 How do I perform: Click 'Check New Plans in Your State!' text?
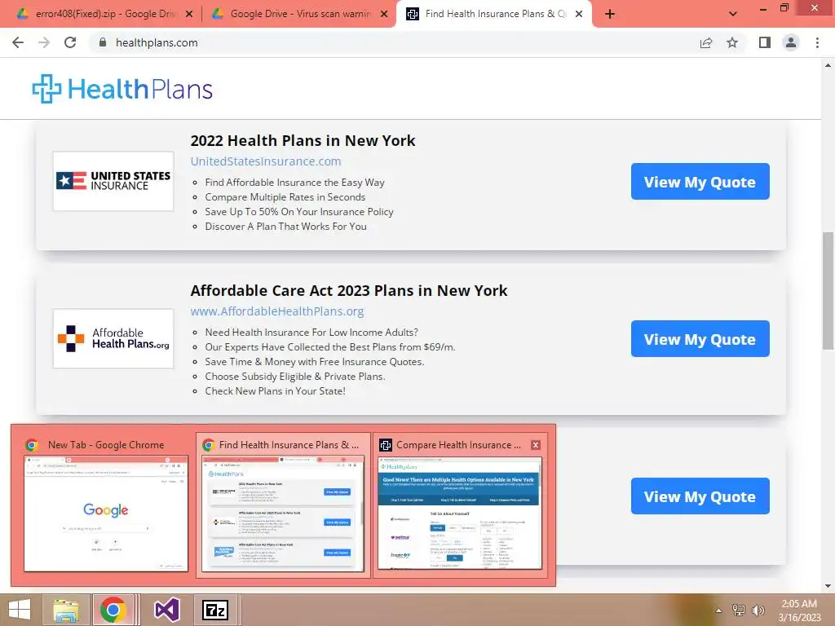click(276, 391)
